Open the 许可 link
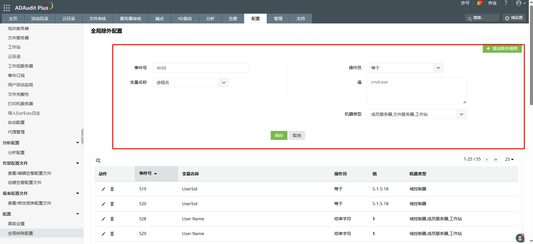This screenshot has height=244, width=533. point(465,3)
